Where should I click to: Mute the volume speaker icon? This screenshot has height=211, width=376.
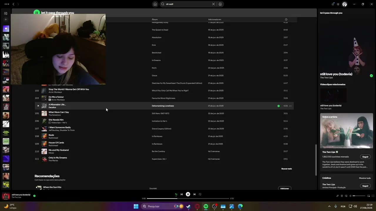(x=350, y=196)
